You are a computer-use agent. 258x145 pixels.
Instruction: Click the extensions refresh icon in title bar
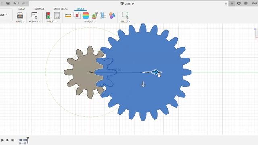pos(239,3)
